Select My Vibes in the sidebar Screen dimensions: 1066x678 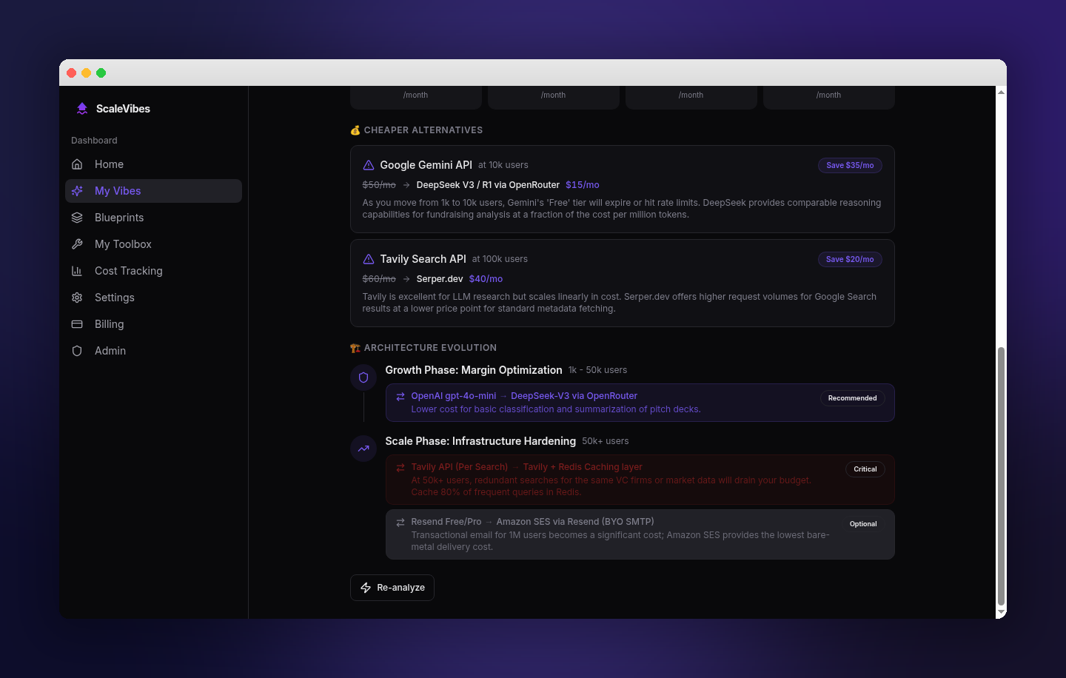118,190
